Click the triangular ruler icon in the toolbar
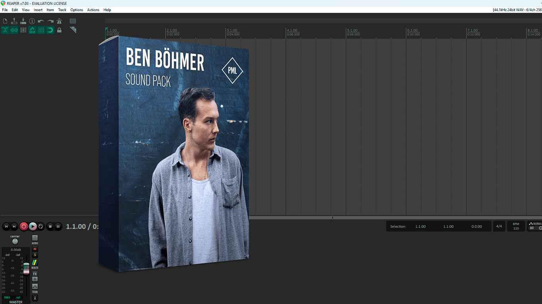 click(x=73, y=30)
